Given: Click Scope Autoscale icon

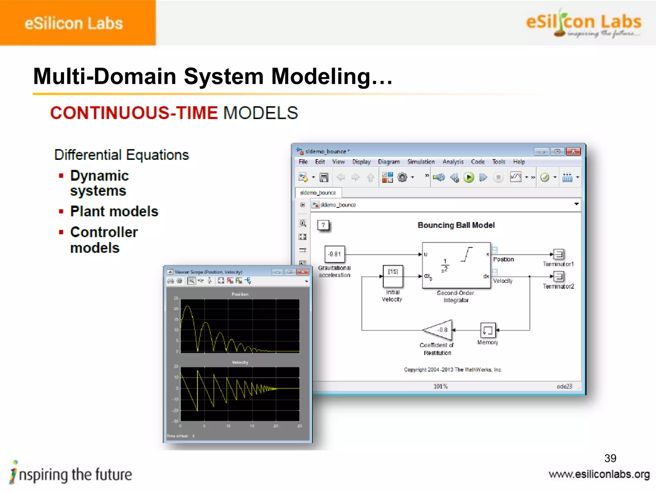Looking at the screenshot, I should tap(221, 281).
